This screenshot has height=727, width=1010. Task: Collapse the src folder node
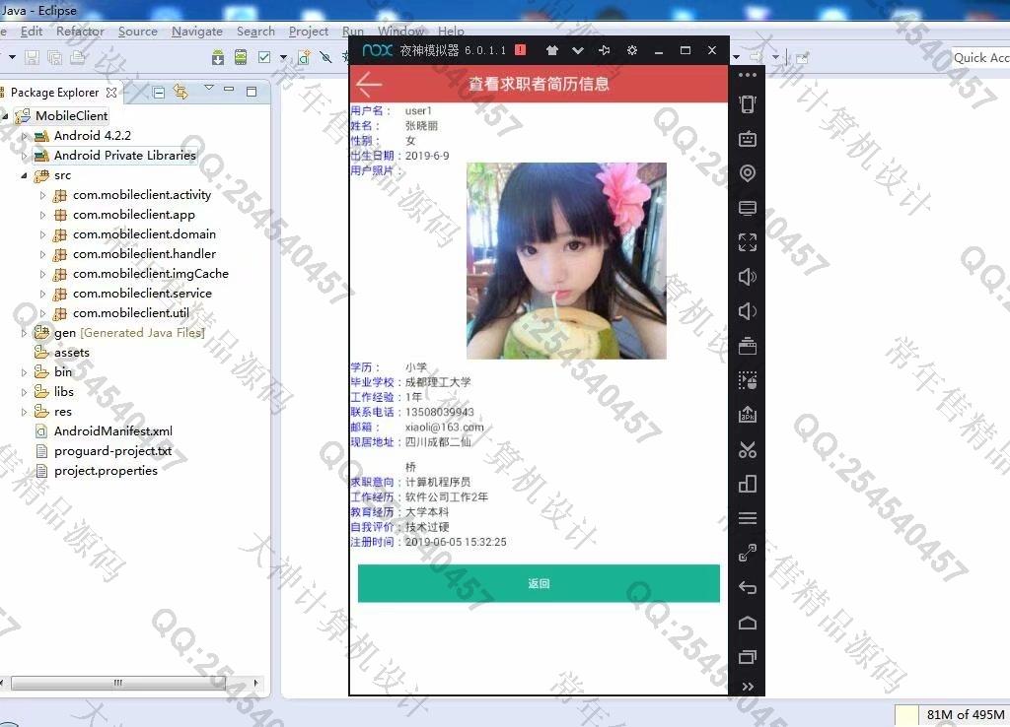(x=24, y=175)
